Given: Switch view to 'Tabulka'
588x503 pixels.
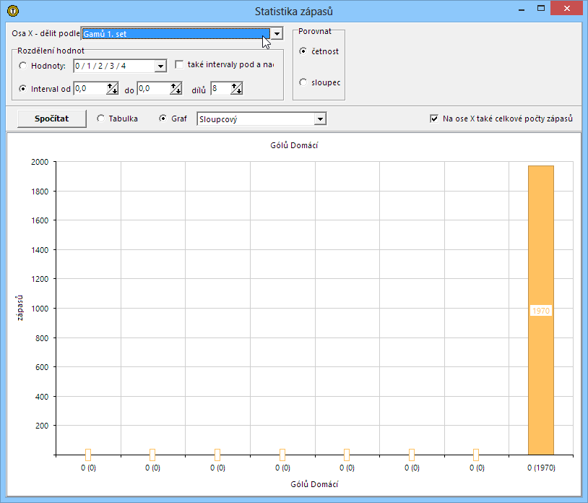Looking at the screenshot, I should coord(100,119).
